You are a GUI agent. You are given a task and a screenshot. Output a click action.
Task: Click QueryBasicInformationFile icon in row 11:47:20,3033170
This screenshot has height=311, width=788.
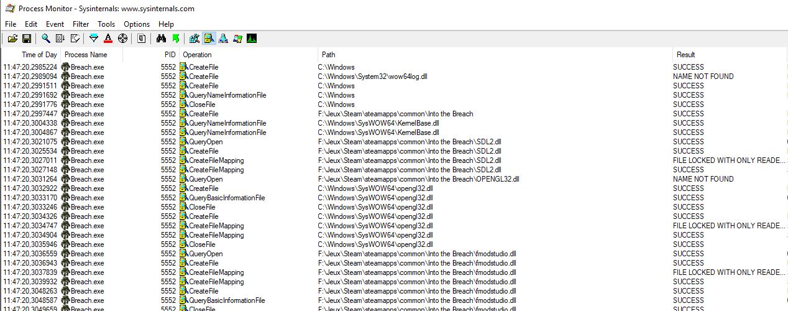click(x=184, y=198)
